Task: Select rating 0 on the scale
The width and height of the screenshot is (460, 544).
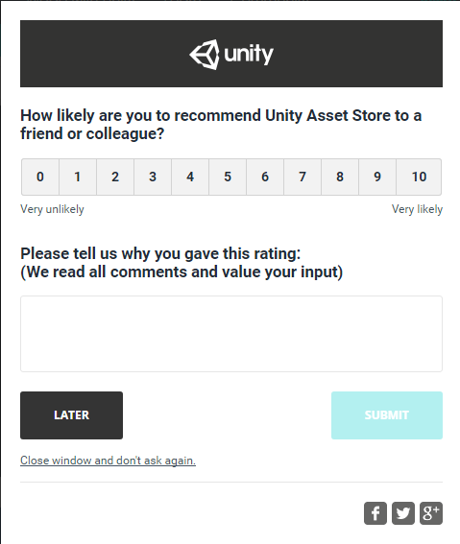Action: (40, 177)
